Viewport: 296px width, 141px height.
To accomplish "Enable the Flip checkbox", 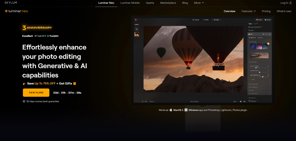I will pyautogui.click(x=251, y=80).
